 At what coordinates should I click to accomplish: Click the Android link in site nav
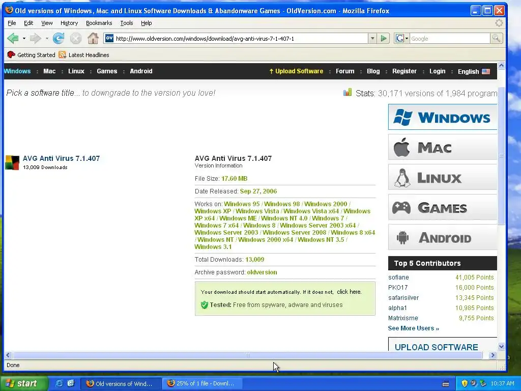point(141,71)
